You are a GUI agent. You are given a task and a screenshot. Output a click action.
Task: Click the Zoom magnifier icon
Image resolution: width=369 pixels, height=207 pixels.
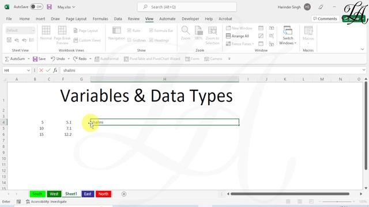186,33
